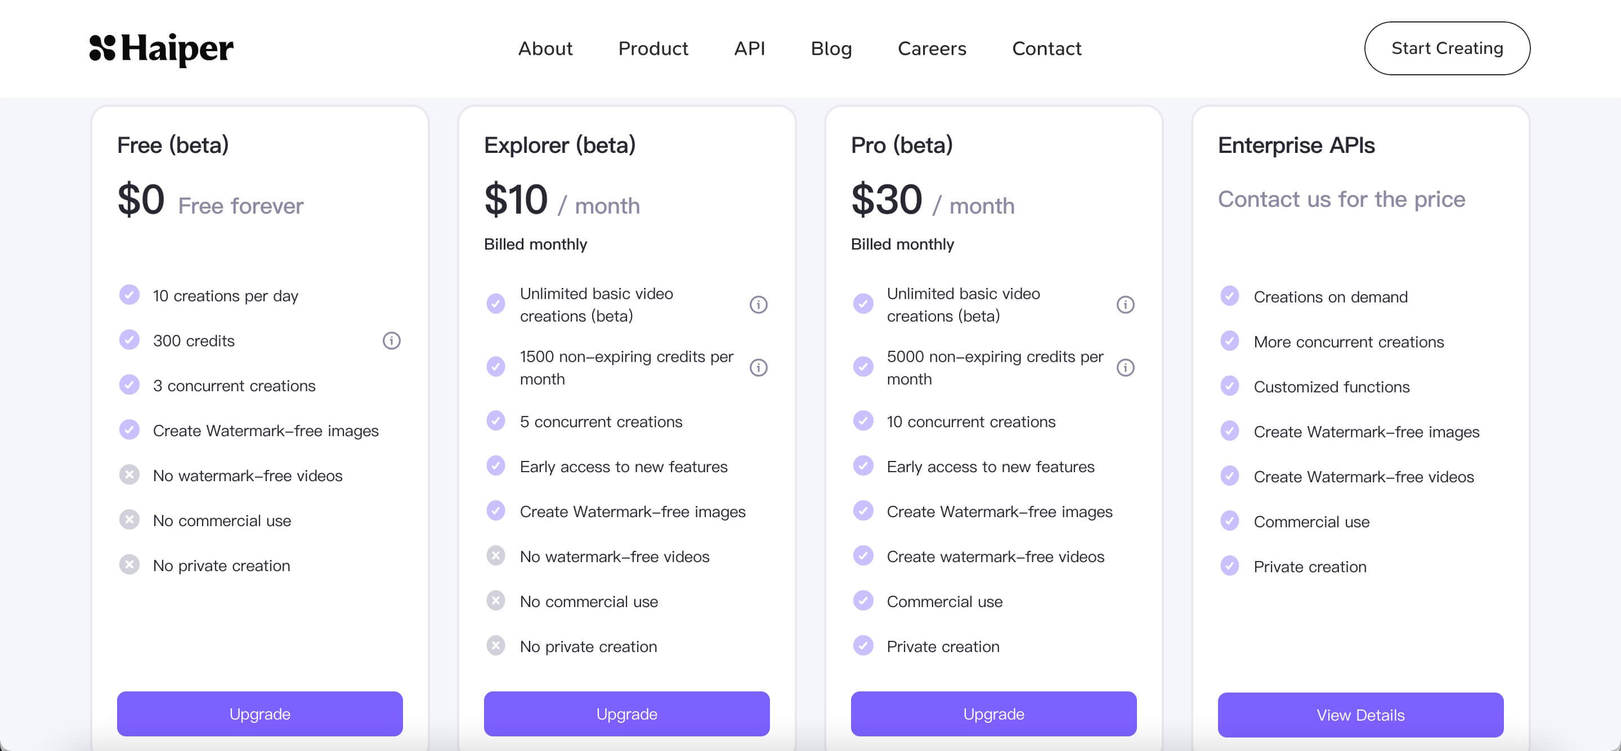This screenshot has height=751, width=1621.
Task: Select Contact in the navigation bar
Action: tap(1046, 48)
